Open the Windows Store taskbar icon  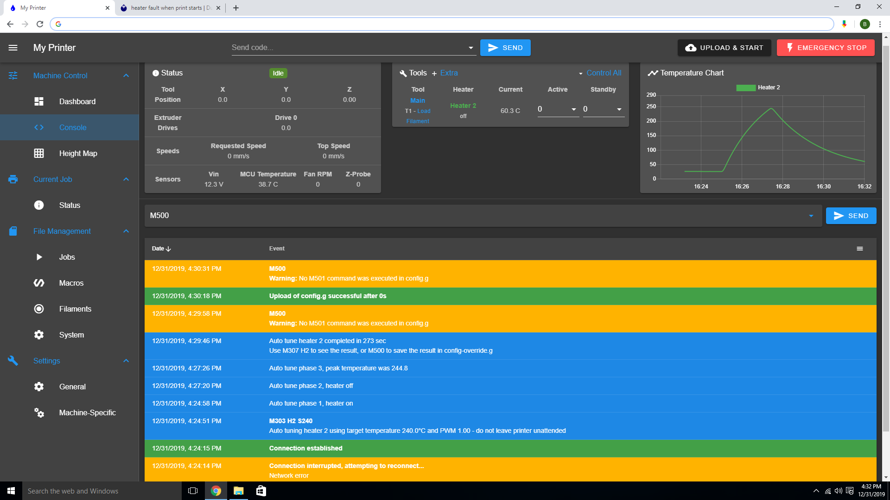coord(261,491)
